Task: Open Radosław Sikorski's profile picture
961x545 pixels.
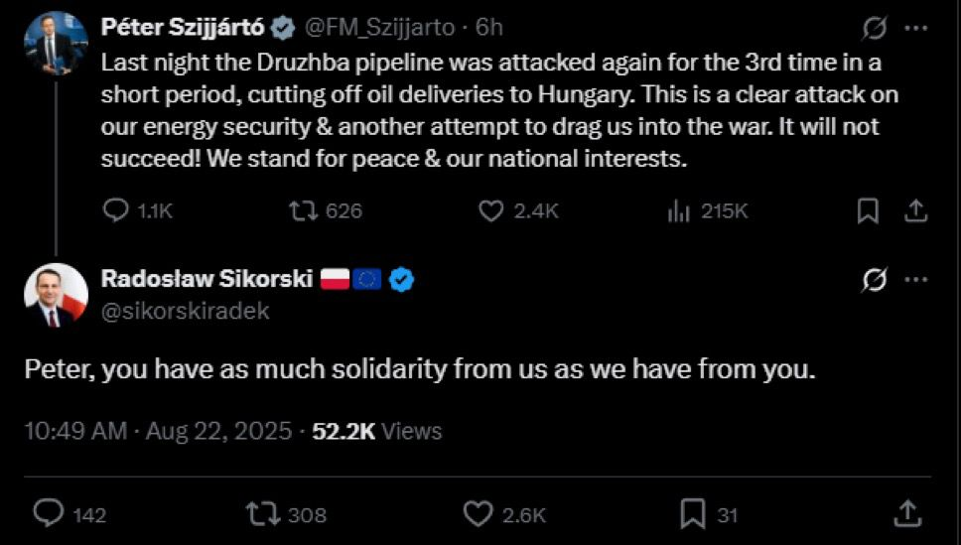Action: 57,295
